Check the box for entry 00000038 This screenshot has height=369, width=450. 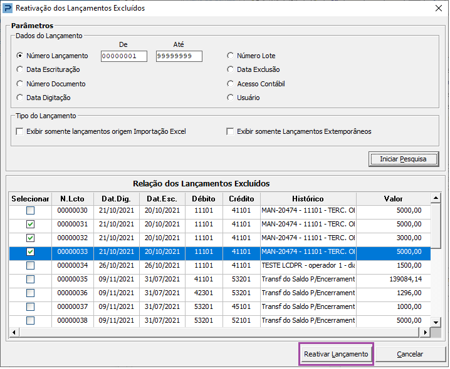[x=31, y=321]
